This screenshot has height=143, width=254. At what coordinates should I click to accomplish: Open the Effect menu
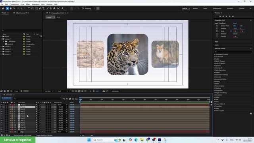coord(28,4)
